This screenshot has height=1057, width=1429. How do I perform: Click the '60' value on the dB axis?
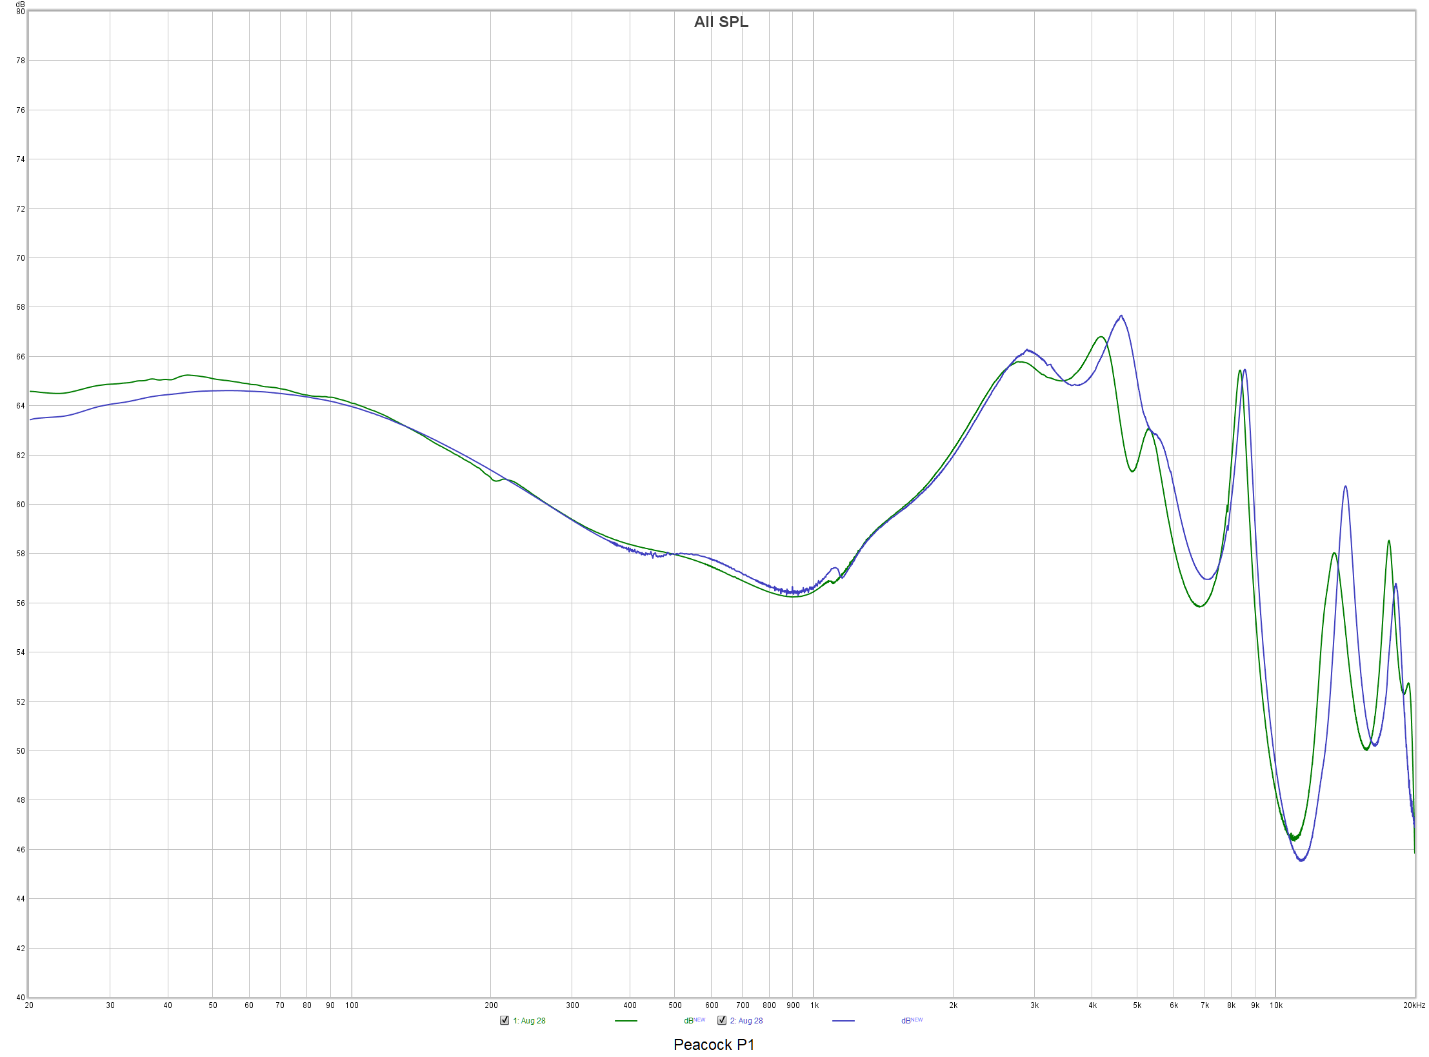tap(21, 505)
